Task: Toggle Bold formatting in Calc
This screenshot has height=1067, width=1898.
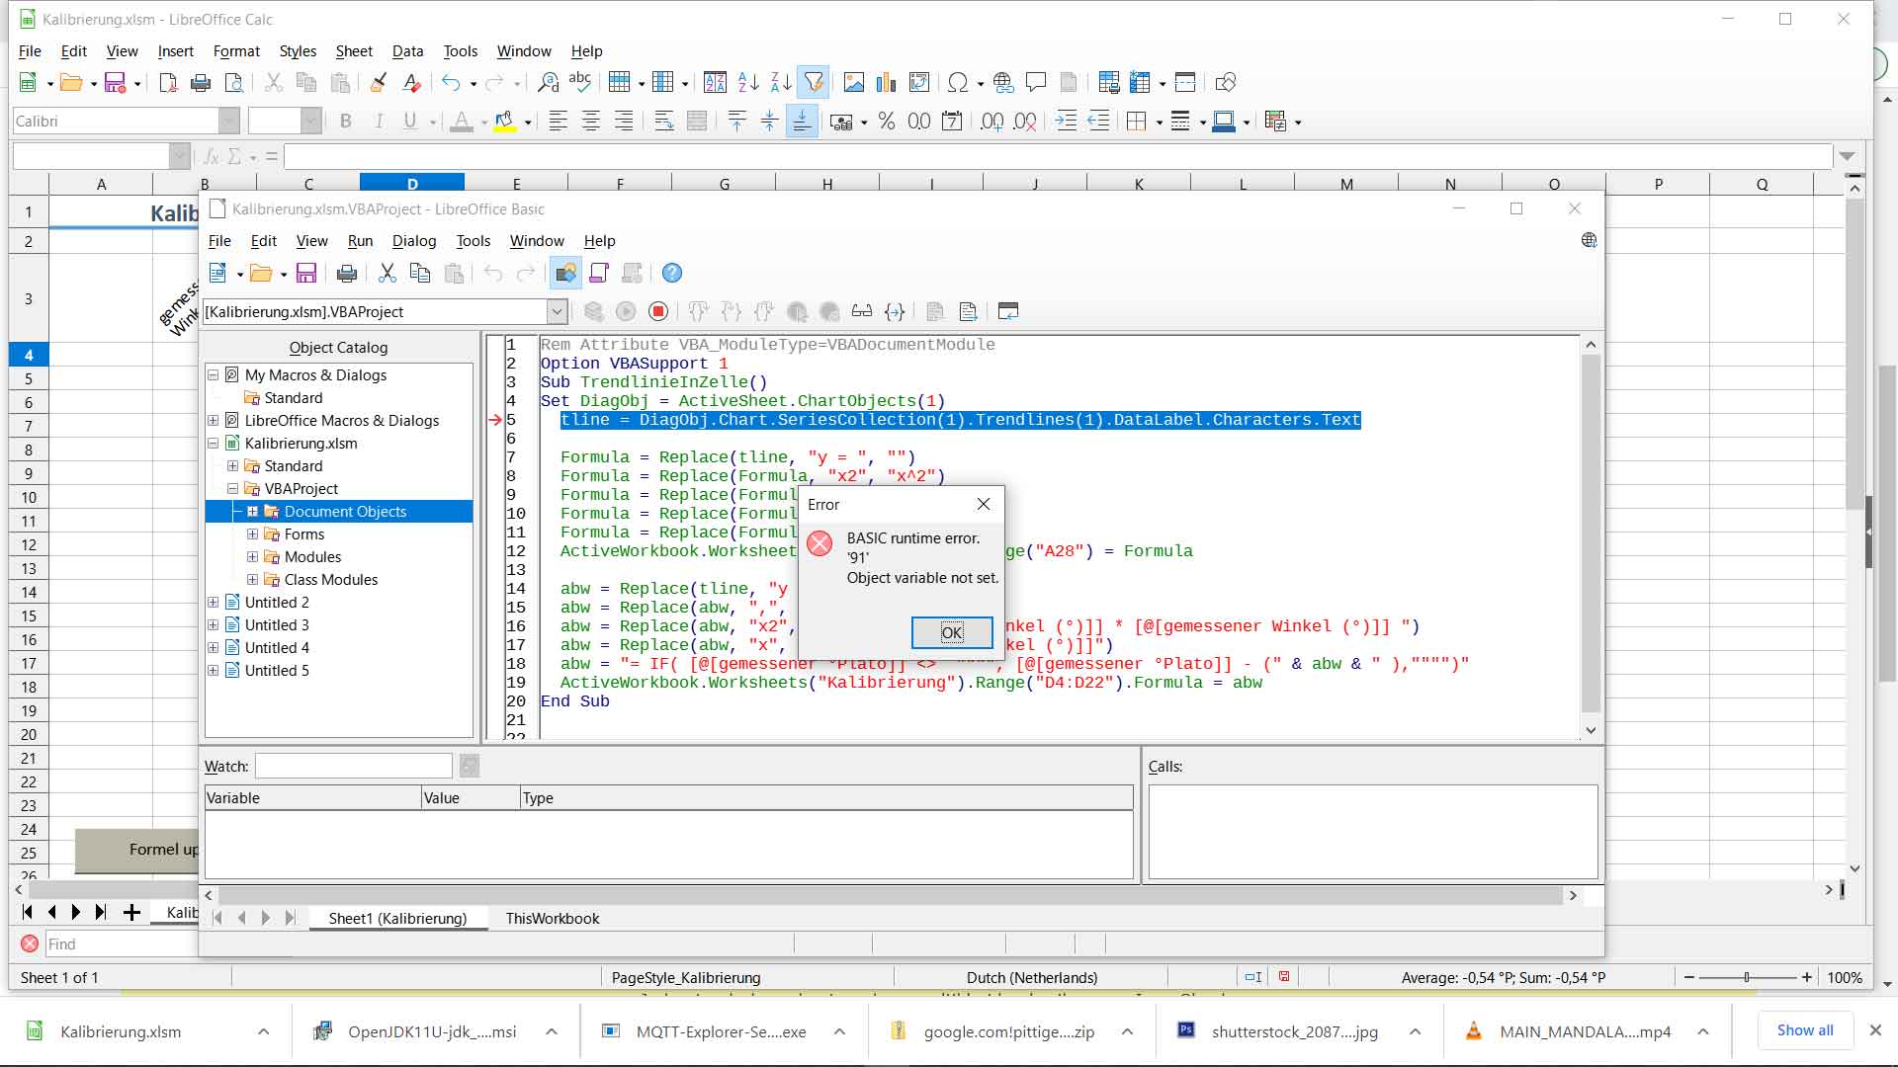Action: [345, 122]
